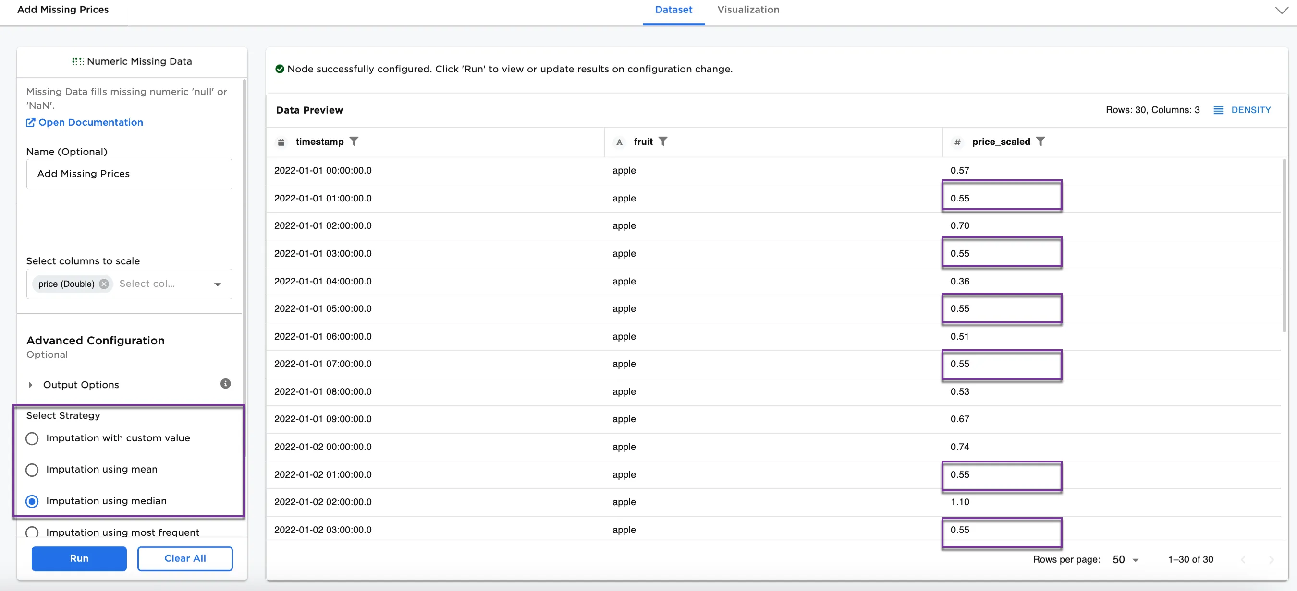Image resolution: width=1297 pixels, height=591 pixels.
Task: Click the price_scaled column filter icon
Action: click(x=1040, y=142)
